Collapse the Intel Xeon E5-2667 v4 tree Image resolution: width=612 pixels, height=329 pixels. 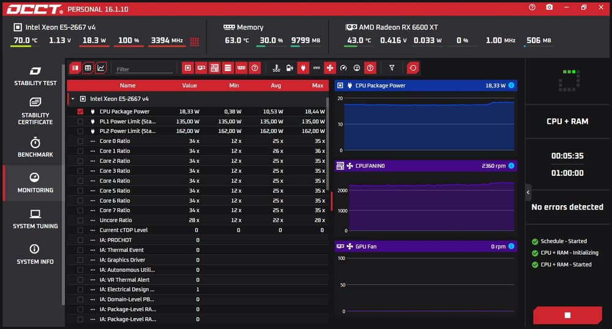pyautogui.click(x=73, y=99)
